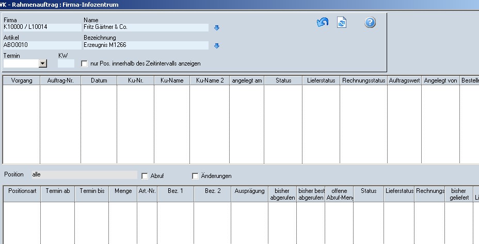Click the Auftrag-Nr. column header
The width and height of the screenshot is (479, 244).
pos(60,80)
